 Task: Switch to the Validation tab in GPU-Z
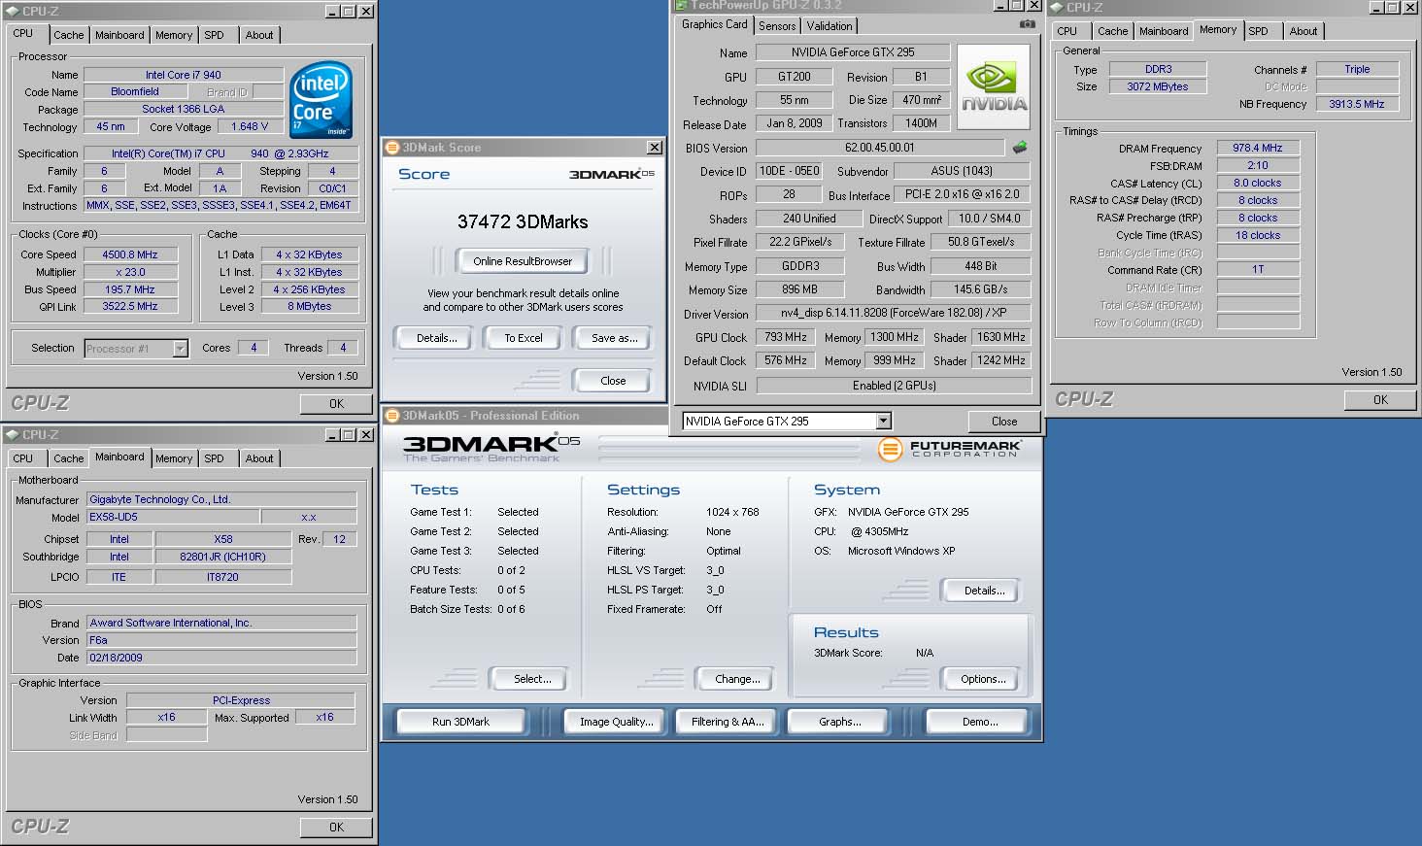click(x=829, y=26)
